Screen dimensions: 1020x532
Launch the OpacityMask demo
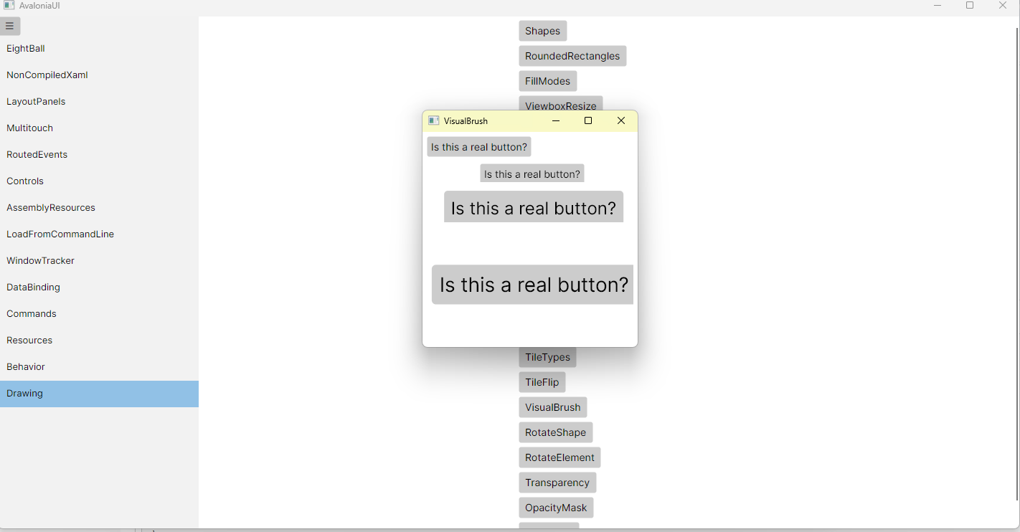click(556, 508)
